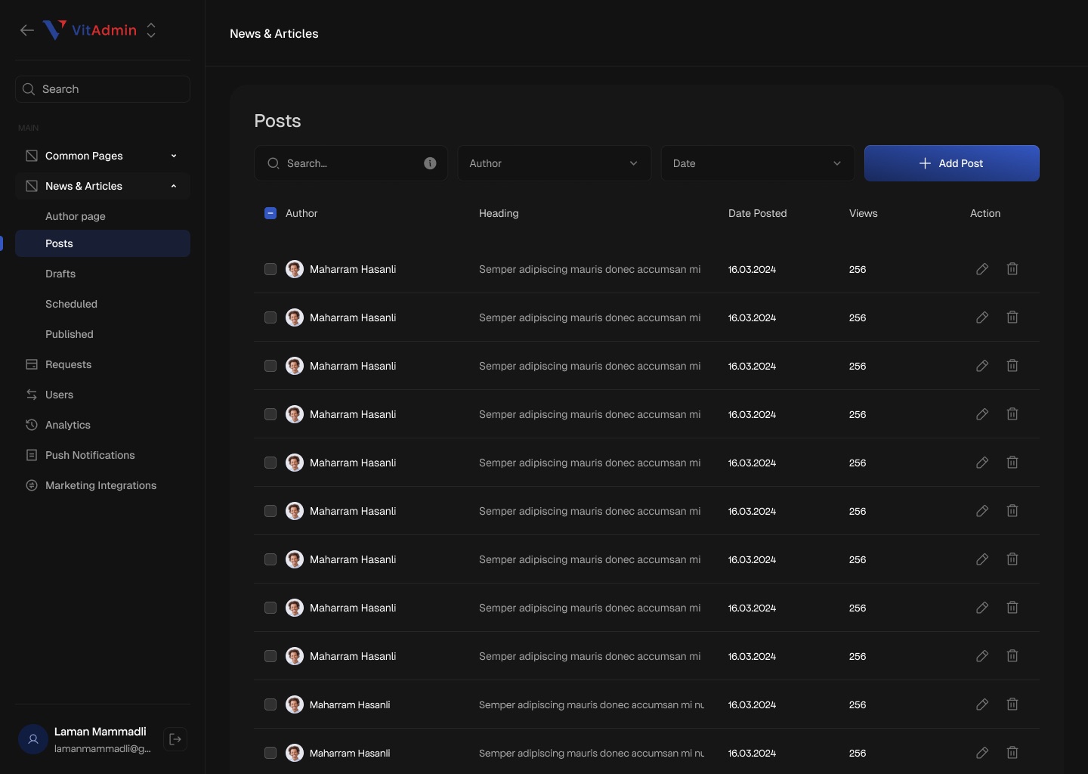
Task: Click the Push Notifications icon
Action: (32, 455)
